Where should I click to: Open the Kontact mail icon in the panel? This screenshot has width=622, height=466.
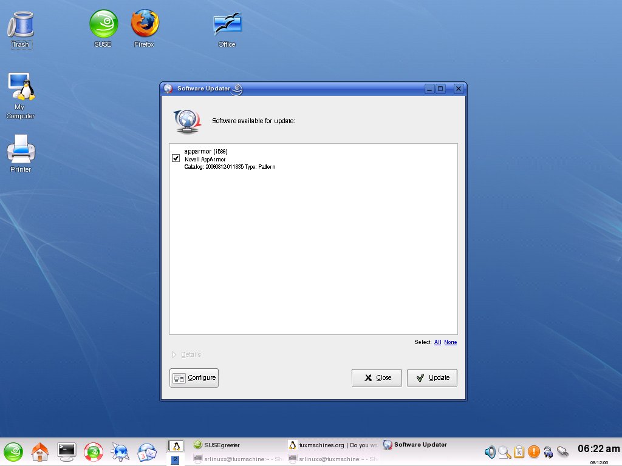[x=147, y=452]
